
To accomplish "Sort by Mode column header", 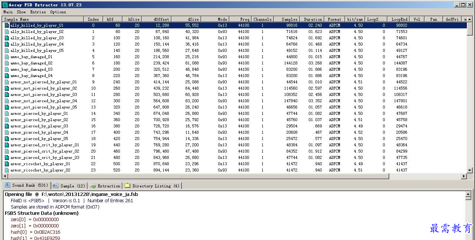I will coord(215,19).
